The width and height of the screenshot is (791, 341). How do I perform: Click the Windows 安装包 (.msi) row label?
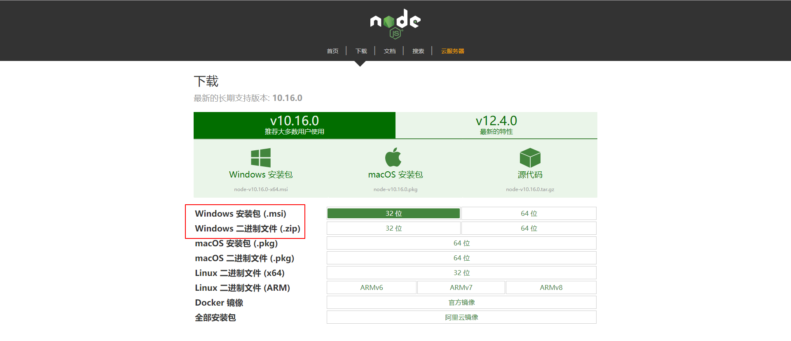pyautogui.click(x=241, y=214)
